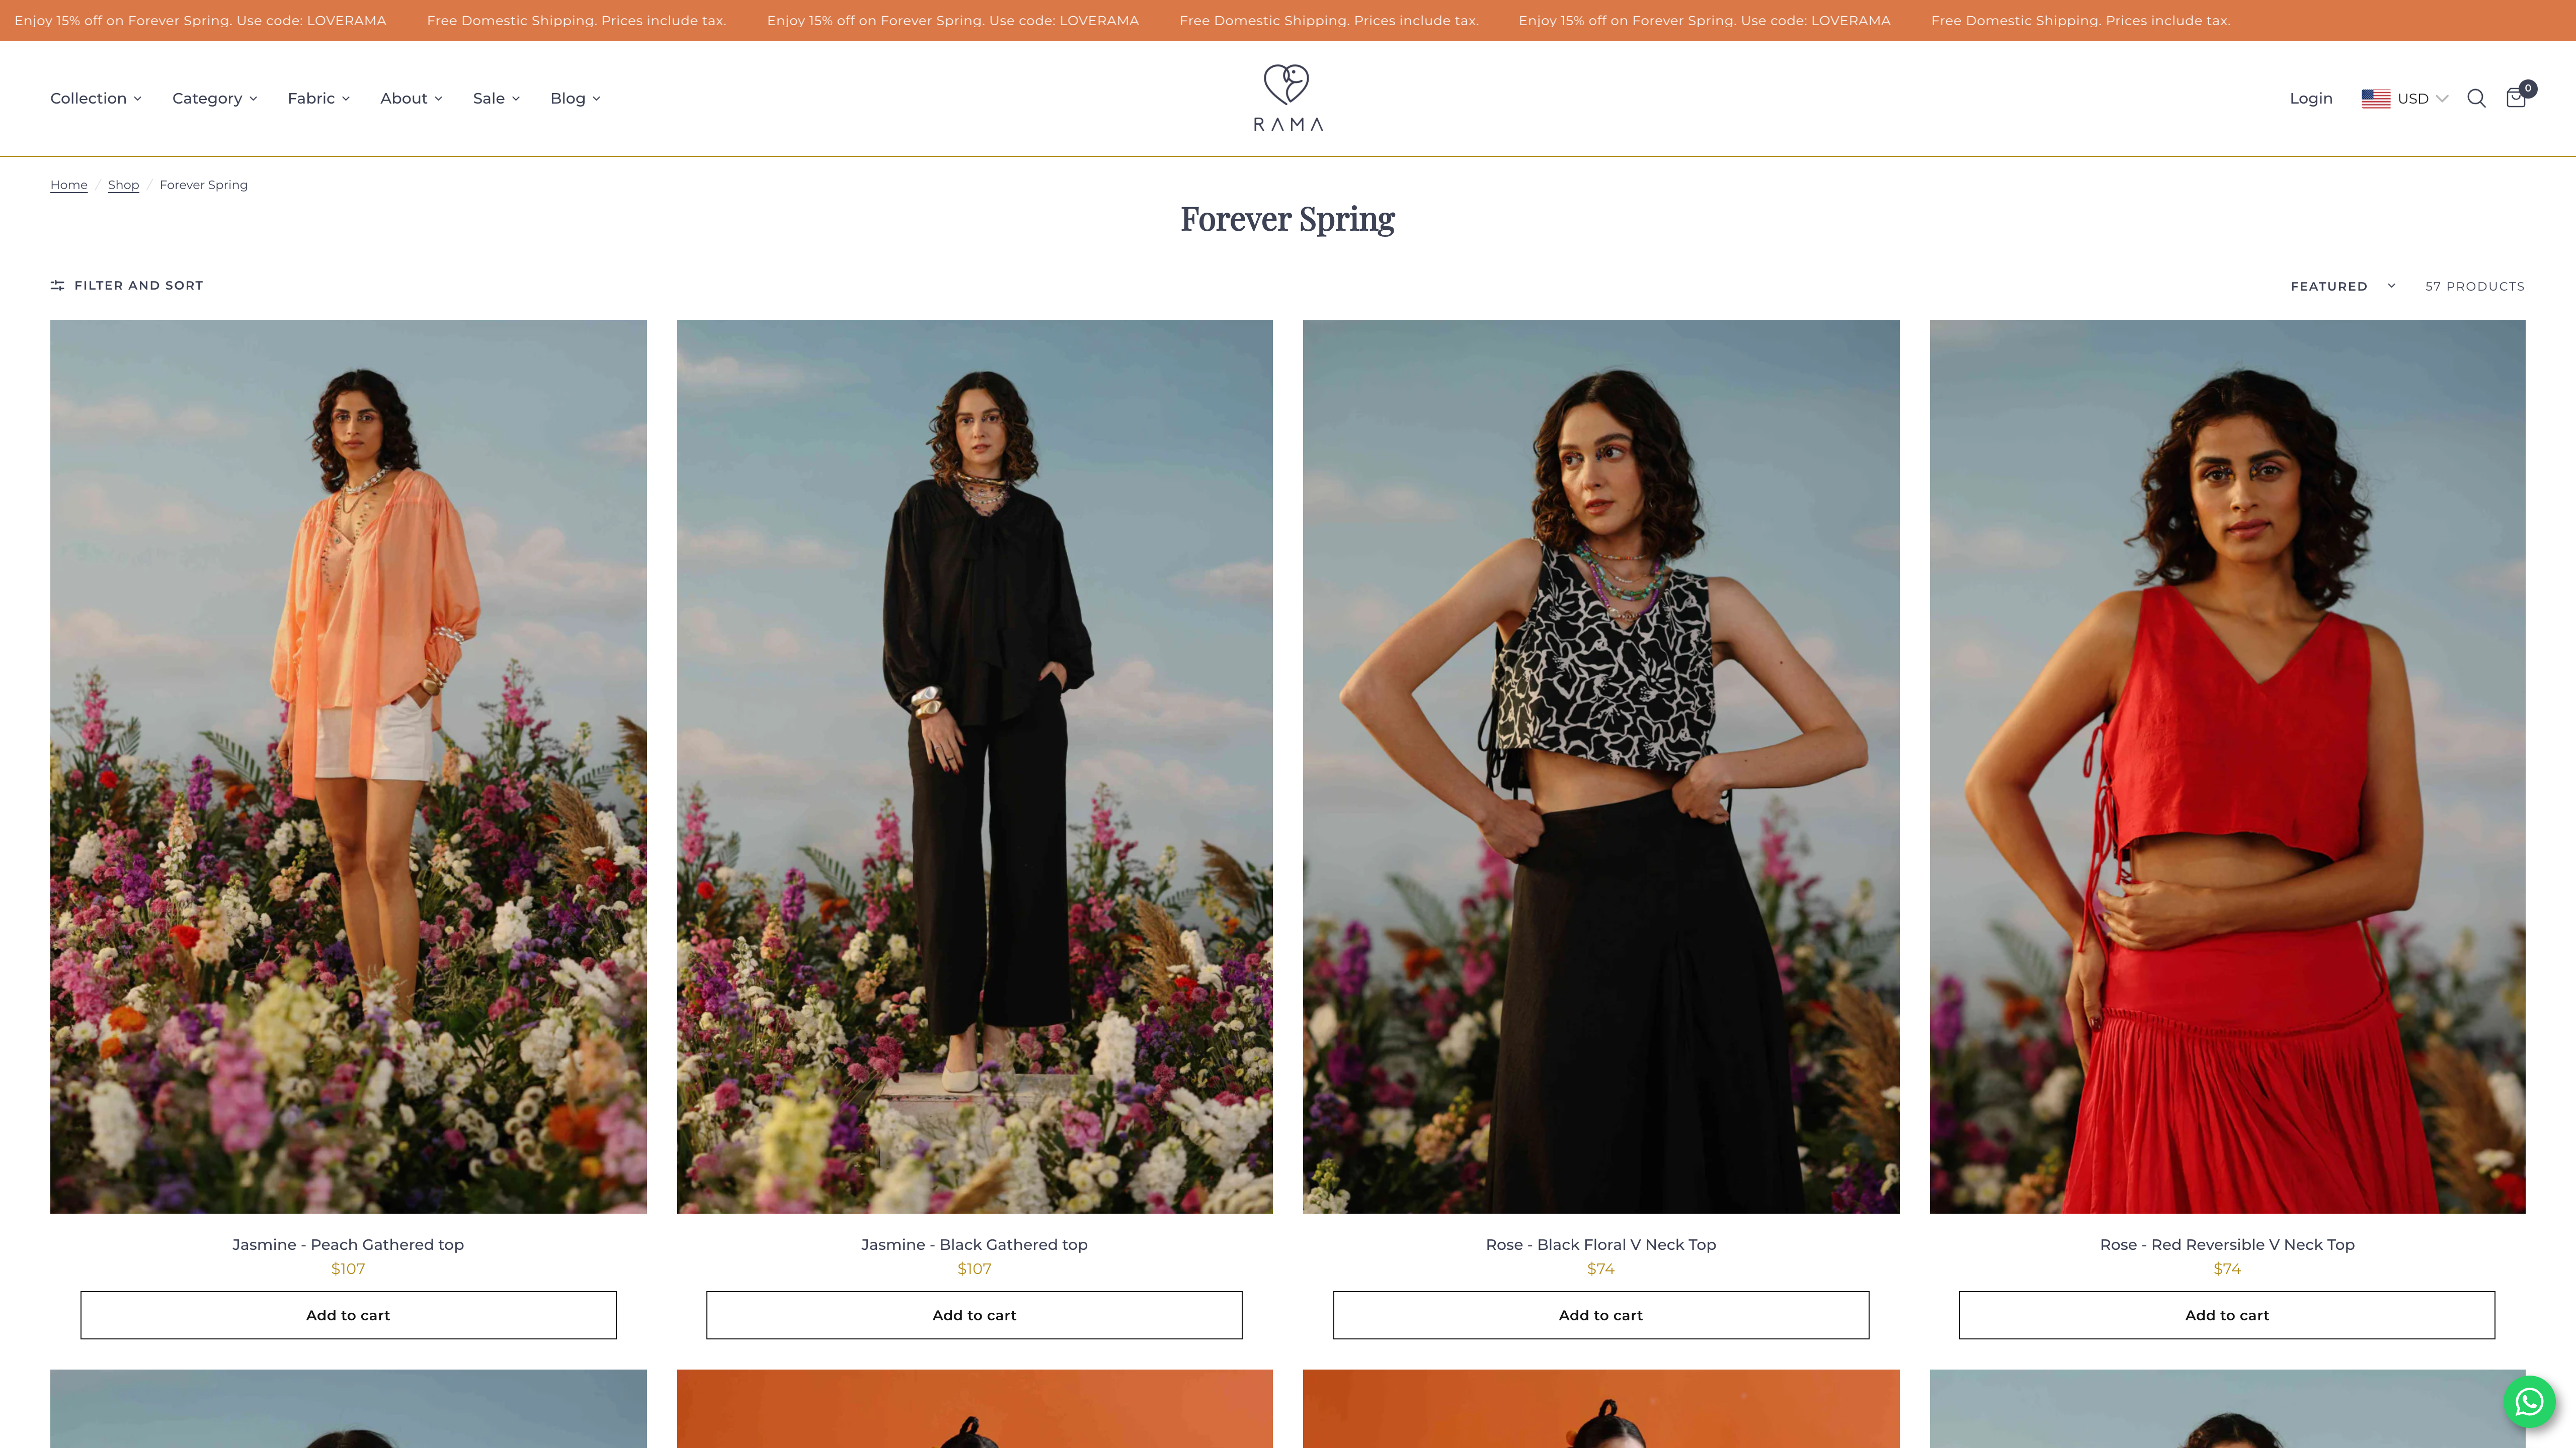Viewport: 2576px width, 1448px height.
Task: Open Rose Black Floral V Neck photo
Action: (x=1600, y=766)
